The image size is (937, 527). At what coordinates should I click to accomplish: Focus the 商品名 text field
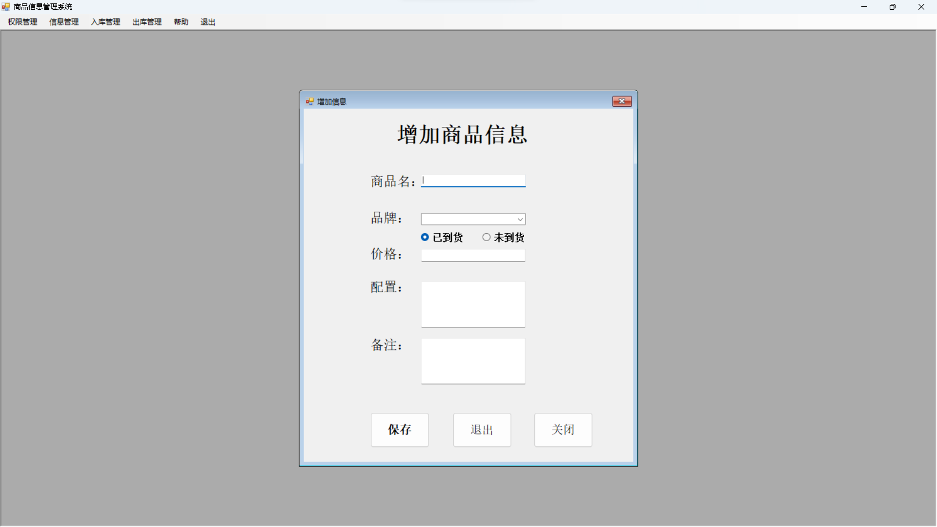pyautogui.click(x=473, y=181)
